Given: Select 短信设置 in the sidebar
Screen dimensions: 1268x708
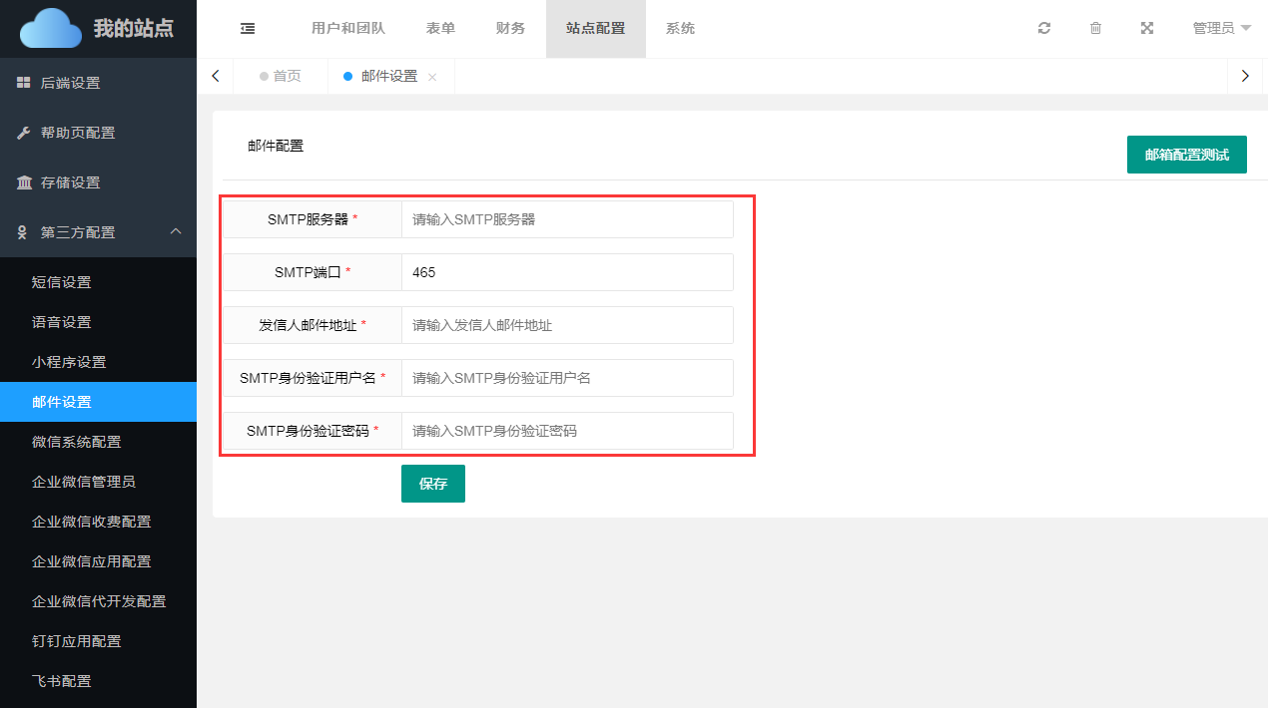Looking at the screenshot, I should [62, 282].
